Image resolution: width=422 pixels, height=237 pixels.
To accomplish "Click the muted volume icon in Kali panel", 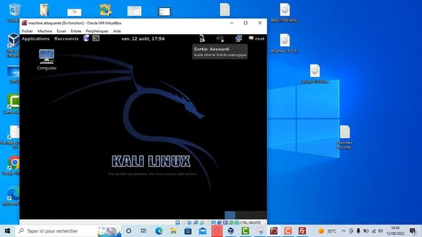I will pyautogui.click(x=220, y=39).
